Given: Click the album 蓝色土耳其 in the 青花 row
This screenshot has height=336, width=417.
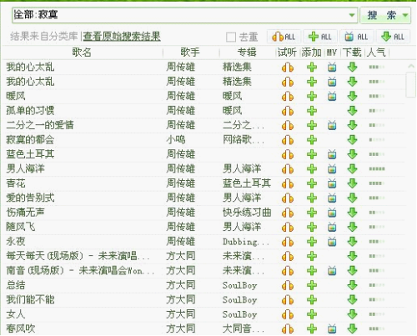Looking at the screenshot, I should click(247, 183).
